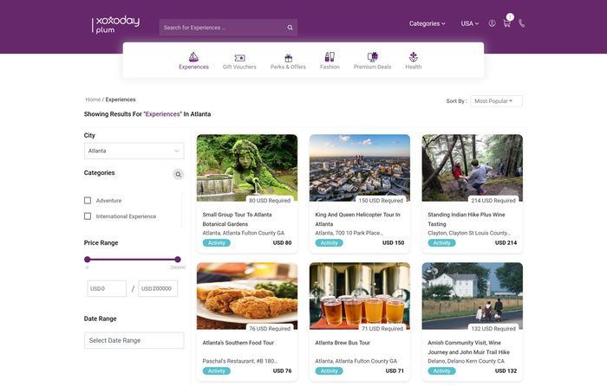Click the Xoxoday Plum logo

tap(116, 24)
